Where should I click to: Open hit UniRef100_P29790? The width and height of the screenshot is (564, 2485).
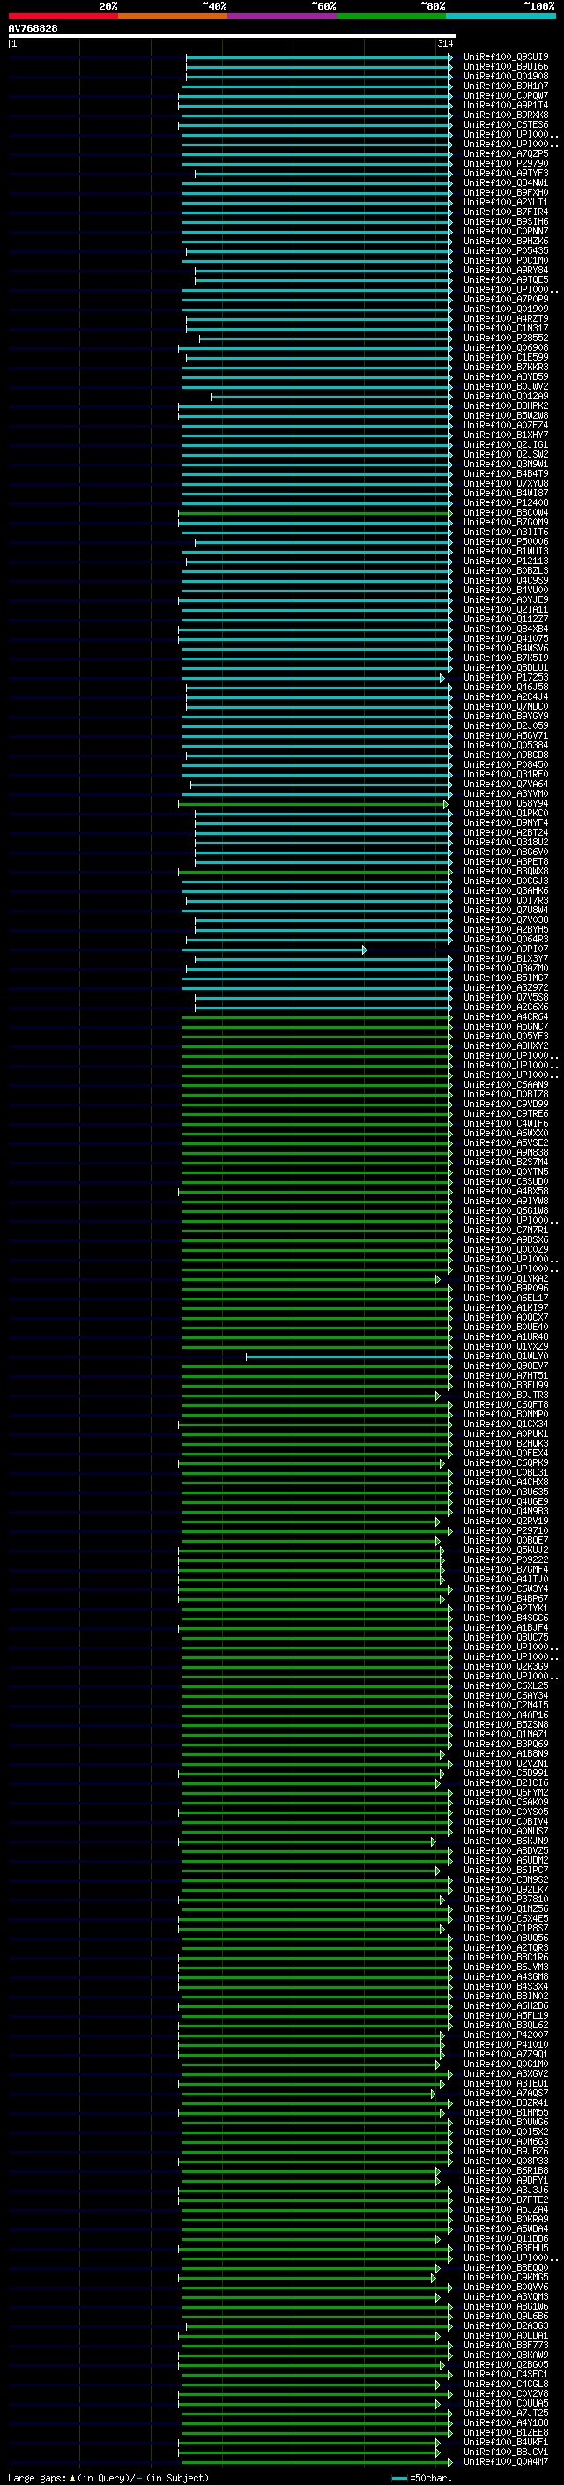tap(506, 164)
